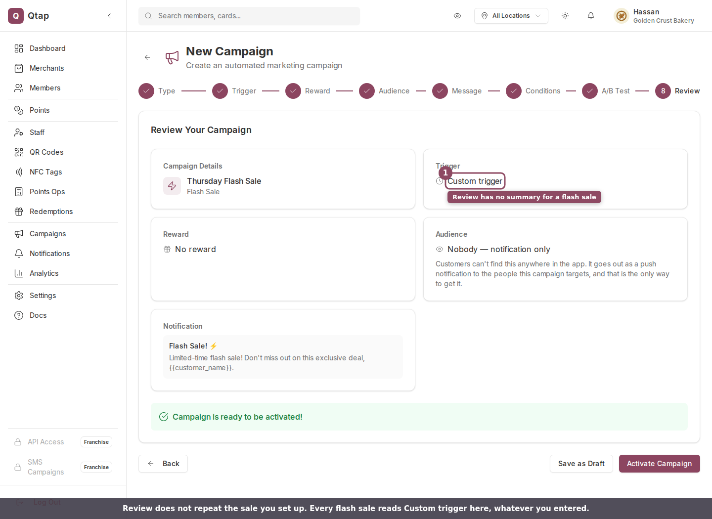
Task: Open Hassan's profile avatar menu
Action: click(x=622, y=16)
